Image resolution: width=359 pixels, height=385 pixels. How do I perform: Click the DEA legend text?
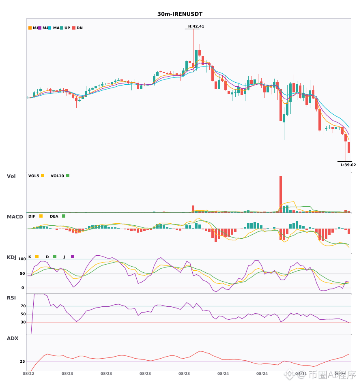coord(54,216)
